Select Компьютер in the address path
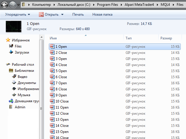 click(x=41, y=5)
